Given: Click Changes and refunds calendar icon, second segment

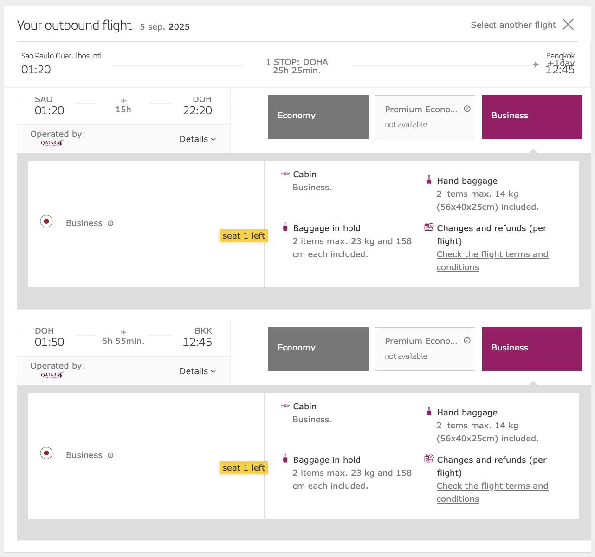Looking at the screenshot, I should (x=429, y=459).
